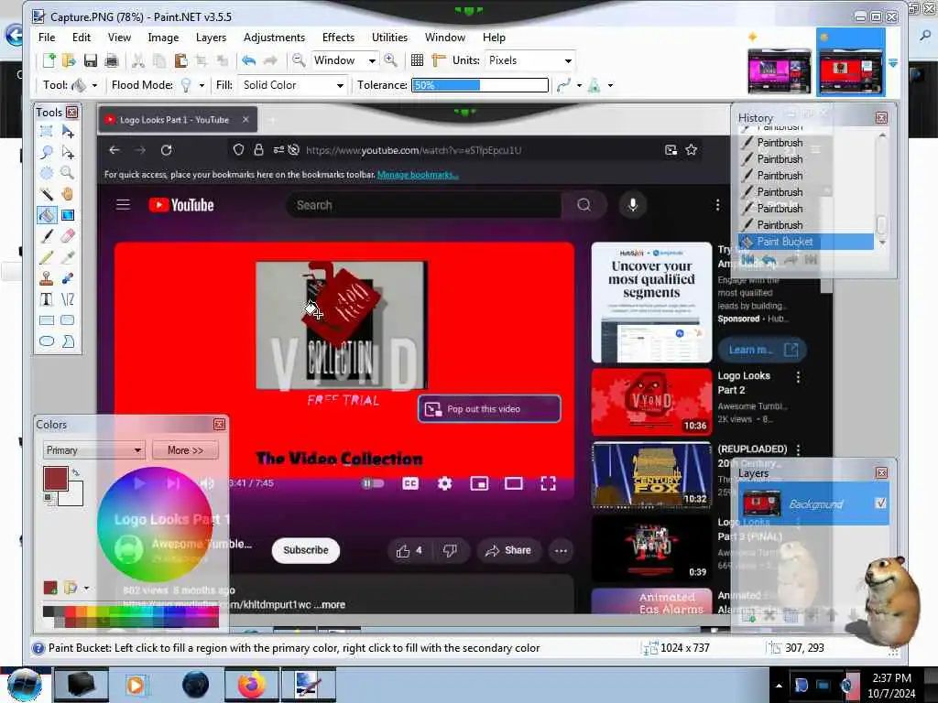Select the Text tool
The width and height of the screenshot is (938, 703).
tap(46, 299)
